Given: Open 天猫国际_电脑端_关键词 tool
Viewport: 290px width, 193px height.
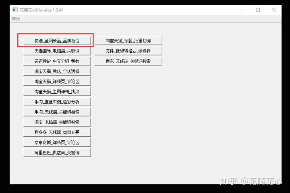Looking at the screenshot, I should pos(57,51).
